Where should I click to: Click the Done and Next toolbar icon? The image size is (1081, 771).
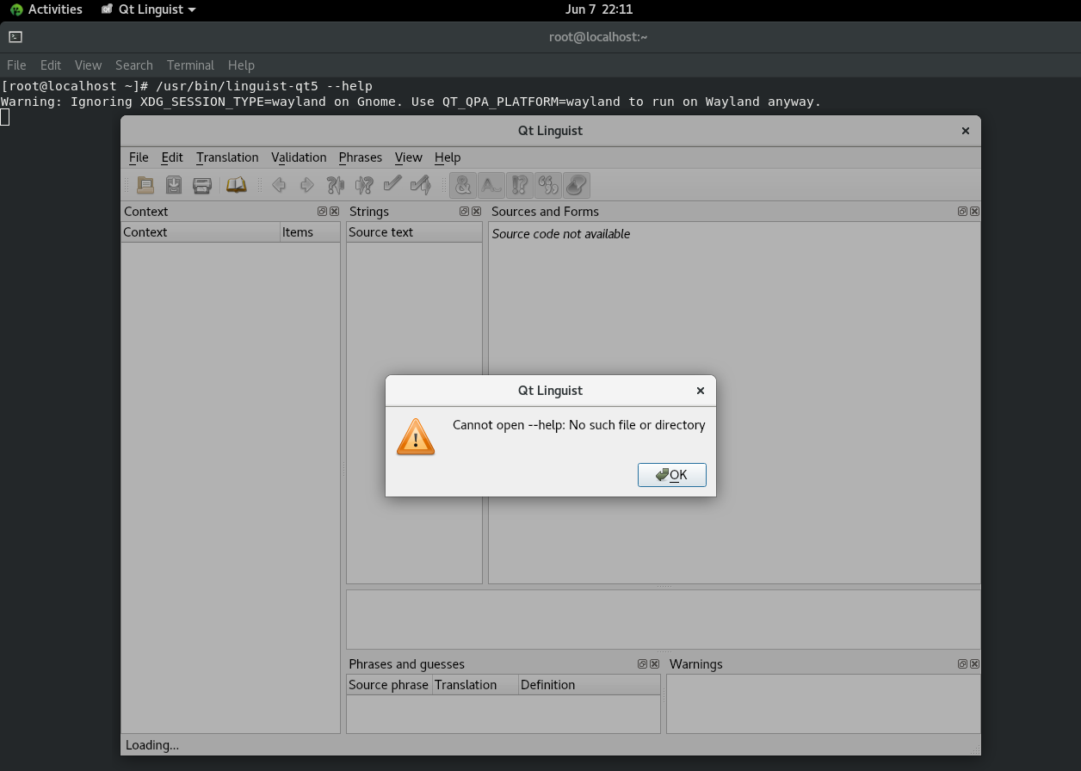click(421, 185)
